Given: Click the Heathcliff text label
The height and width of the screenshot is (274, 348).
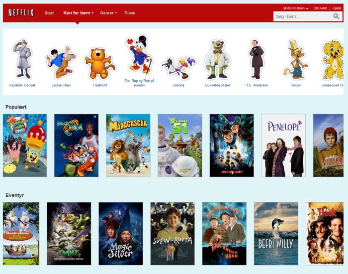Looking at the screenshot, I should 100,85.
